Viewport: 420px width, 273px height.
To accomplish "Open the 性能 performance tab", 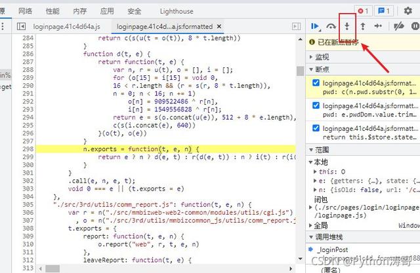I will coord(52,11).
